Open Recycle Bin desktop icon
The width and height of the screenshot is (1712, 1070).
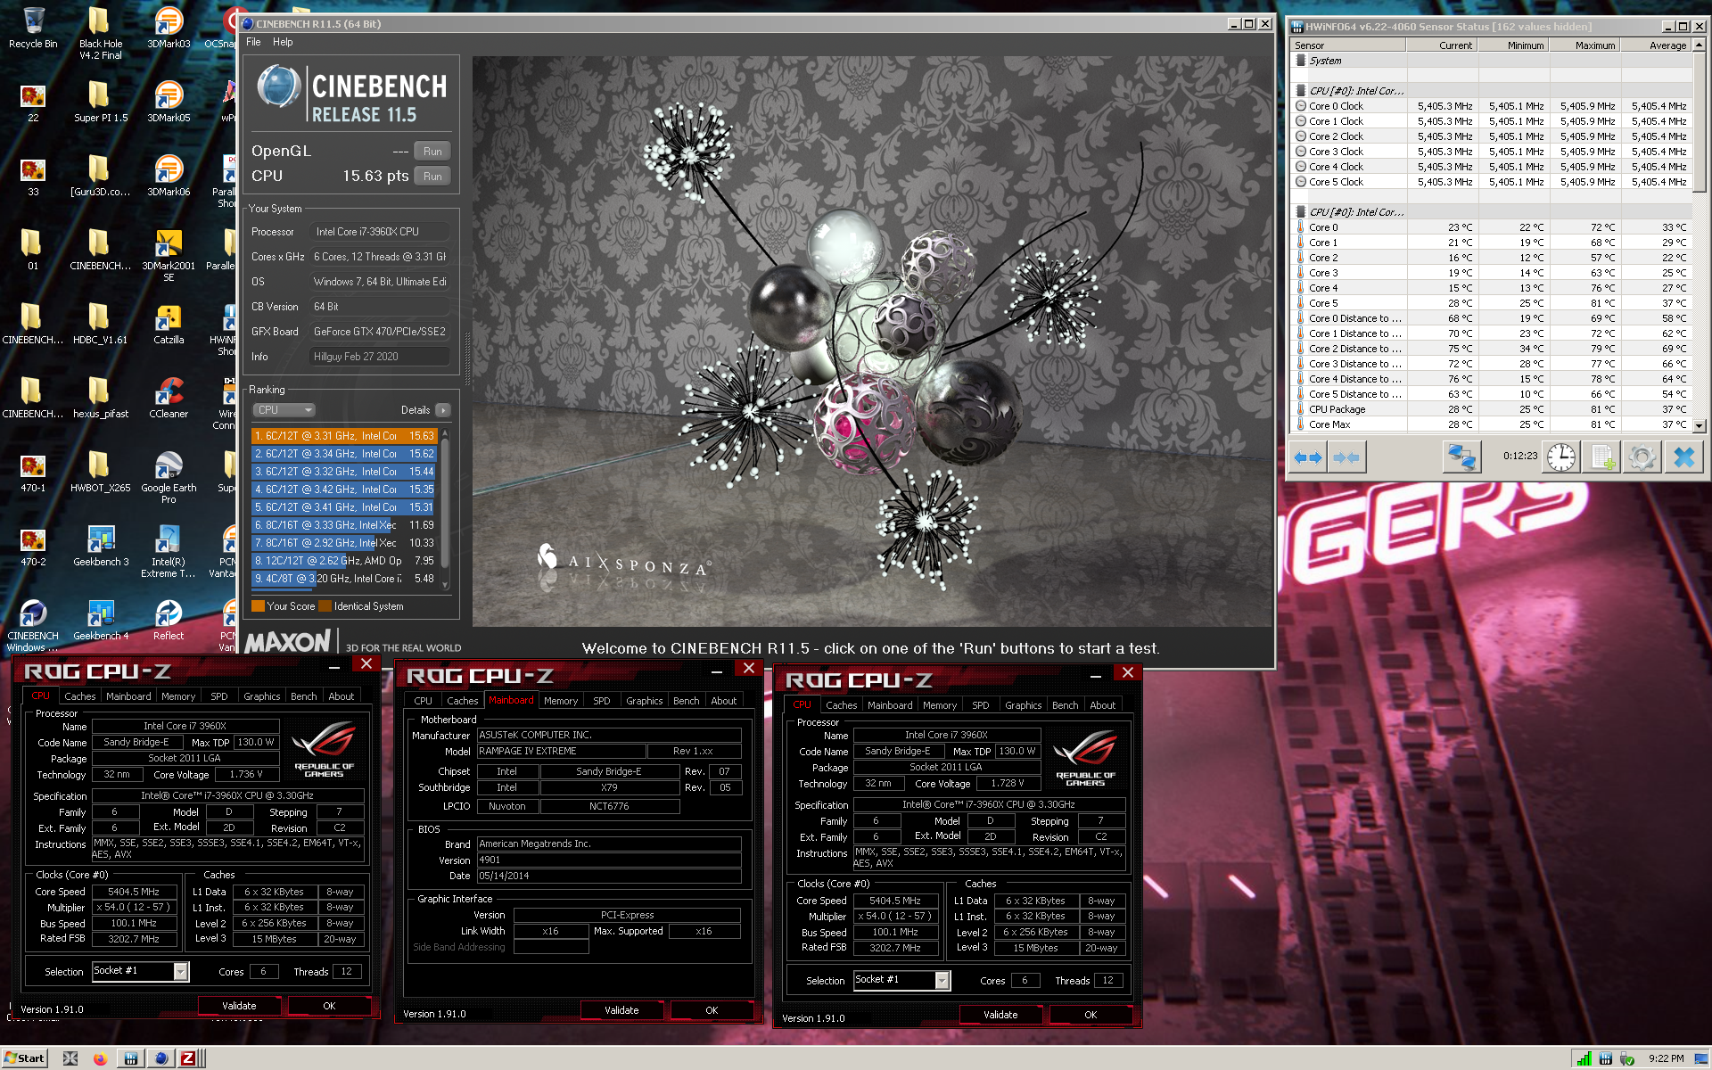tap(33, 27)
